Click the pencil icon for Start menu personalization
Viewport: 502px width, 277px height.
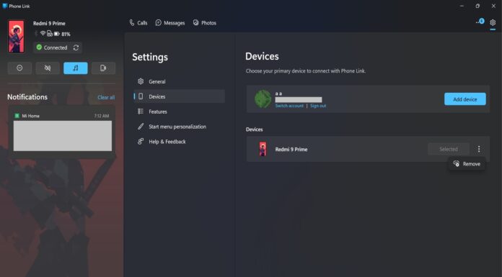141,126
